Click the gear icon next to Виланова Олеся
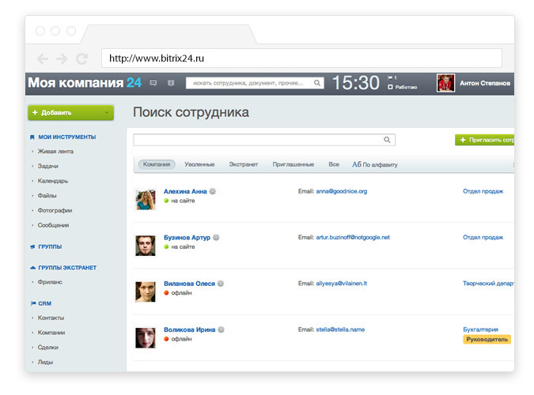Screen dimensions: 534x395 [x=221, y=283]
